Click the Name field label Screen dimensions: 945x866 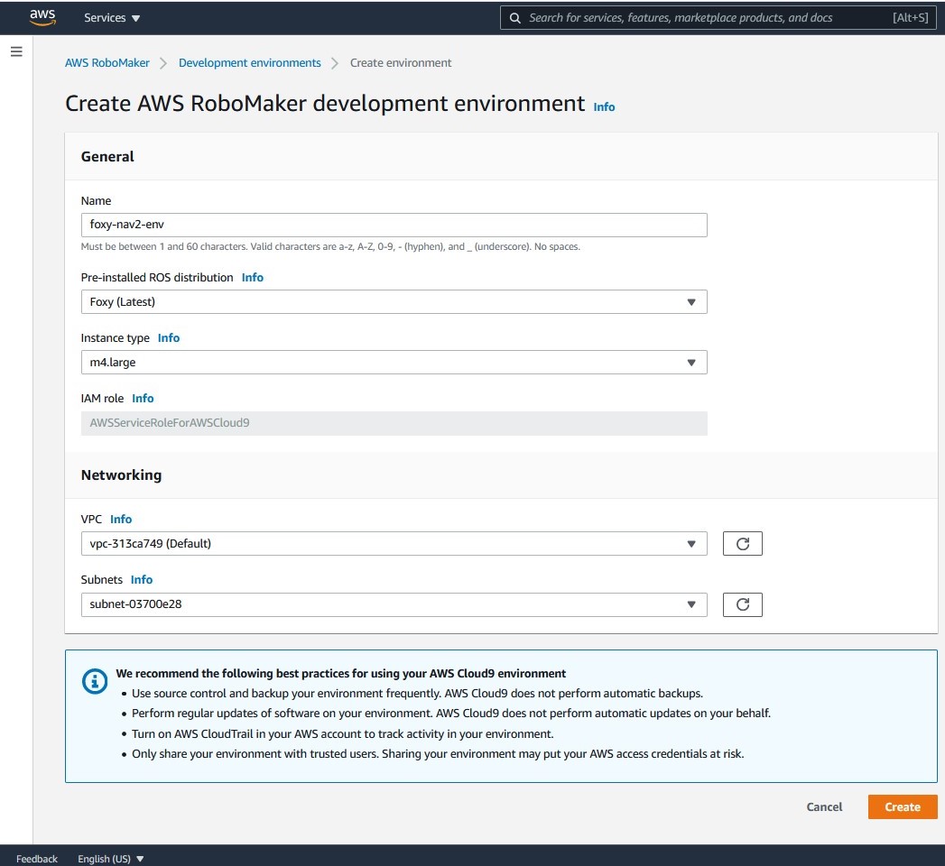click(96, 200)
